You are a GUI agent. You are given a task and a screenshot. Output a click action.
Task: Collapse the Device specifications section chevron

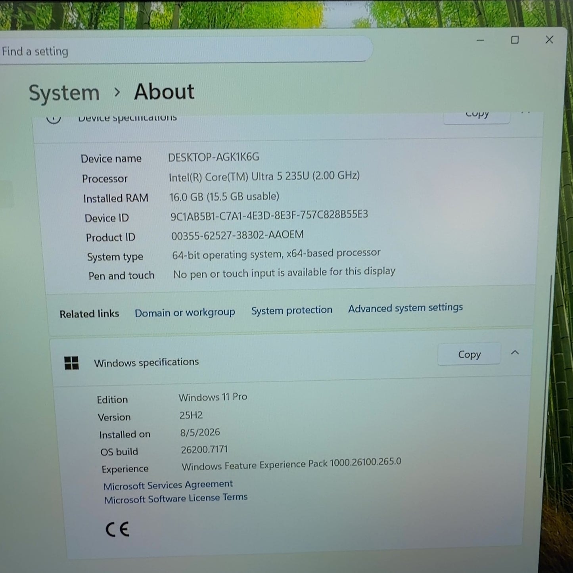click(525, 114)
